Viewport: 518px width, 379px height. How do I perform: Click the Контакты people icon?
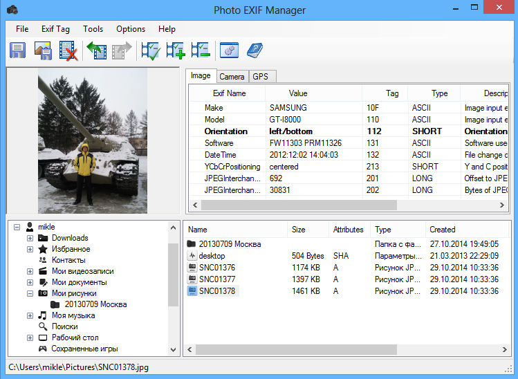[43, 260]
